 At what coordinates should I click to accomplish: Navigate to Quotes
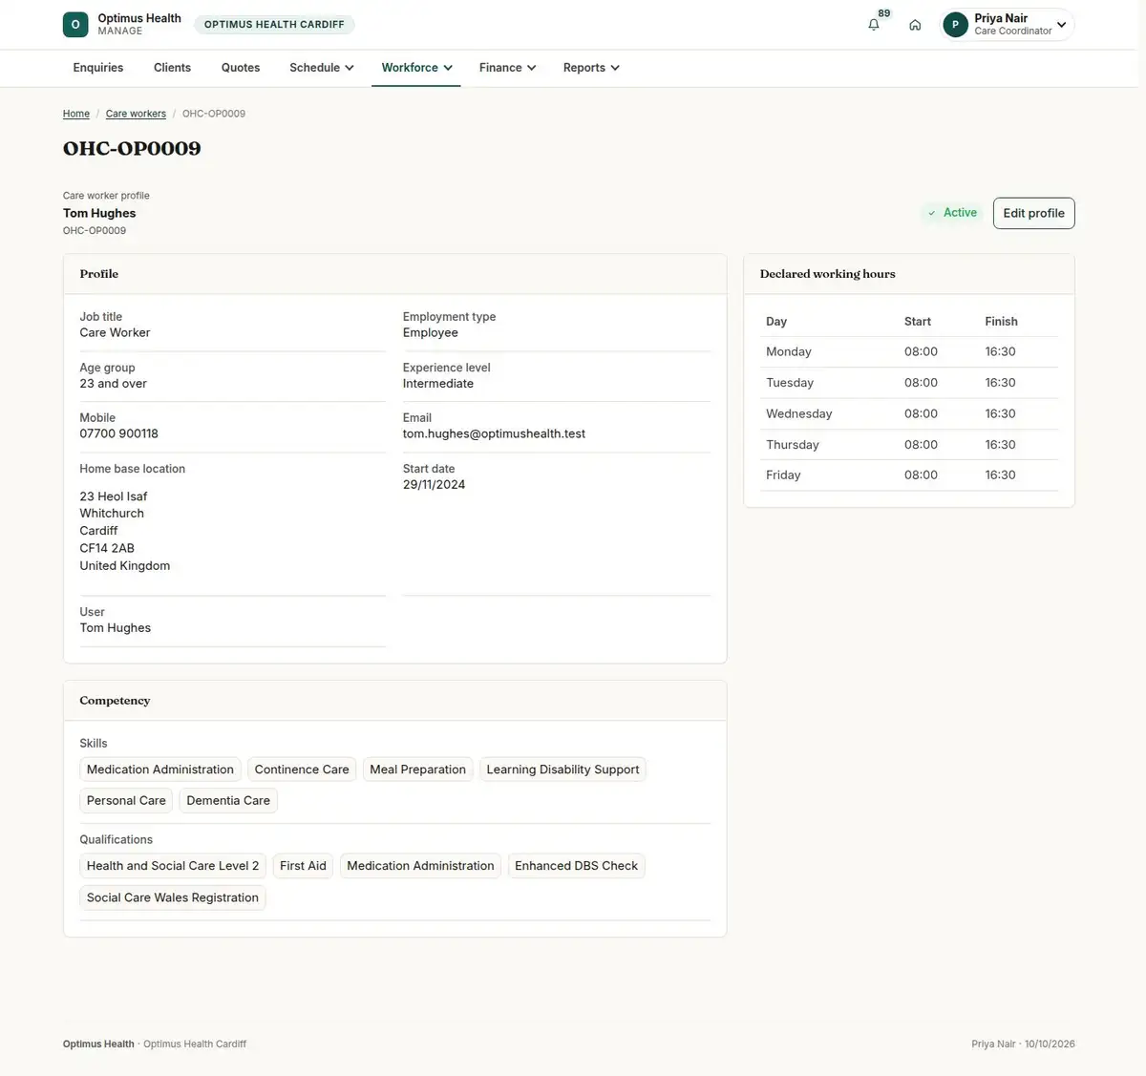coord(241,68)
